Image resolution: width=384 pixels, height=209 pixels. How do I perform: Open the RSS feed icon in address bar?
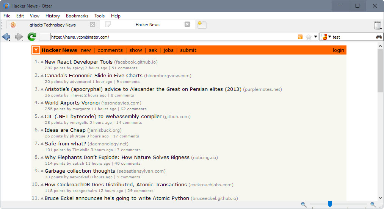coord(300,37)
